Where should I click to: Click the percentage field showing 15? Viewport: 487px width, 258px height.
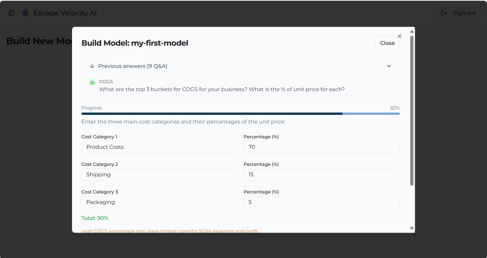point(321,175)
